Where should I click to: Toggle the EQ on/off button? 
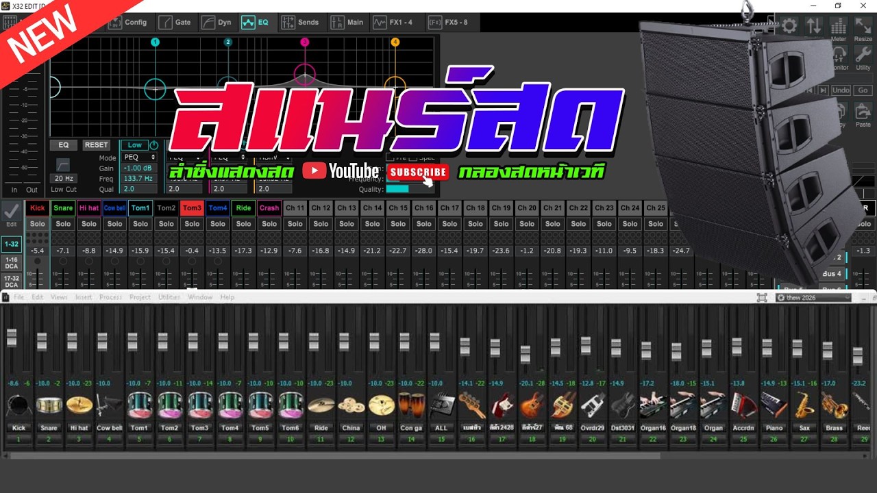[64, 145]
